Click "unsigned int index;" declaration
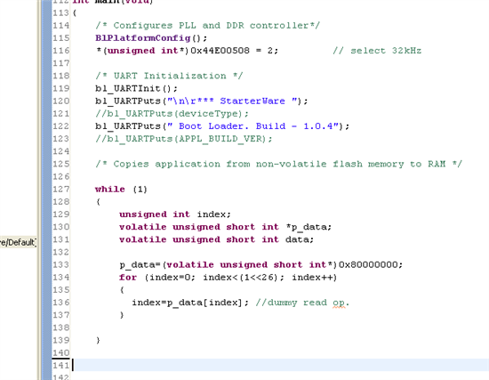 175,214
